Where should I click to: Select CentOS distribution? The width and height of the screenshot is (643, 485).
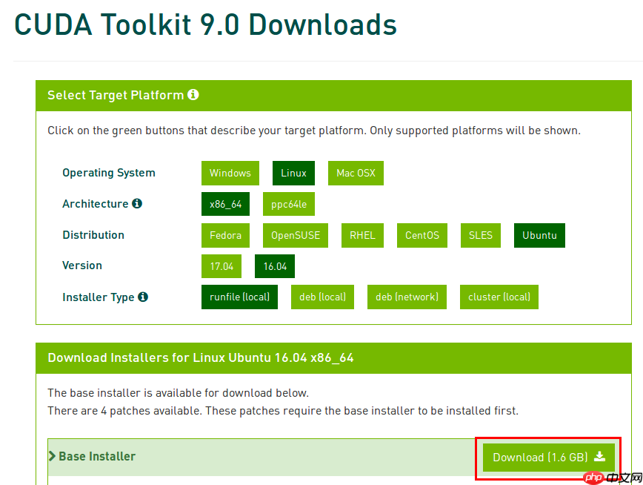(422, 235)
